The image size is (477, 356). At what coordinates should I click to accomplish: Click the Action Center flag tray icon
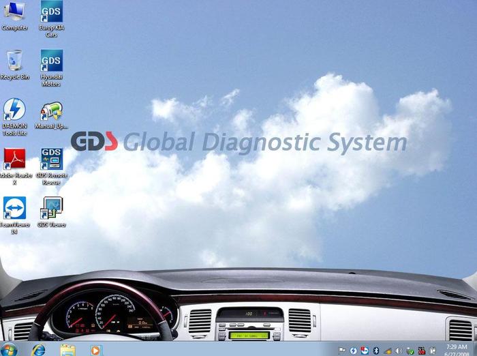pos(343,351)
